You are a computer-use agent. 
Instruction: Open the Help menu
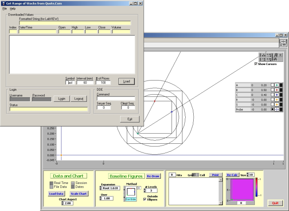tap(13, 8)
